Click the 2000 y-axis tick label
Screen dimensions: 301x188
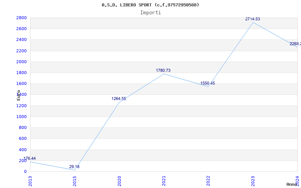pos(21,62)
